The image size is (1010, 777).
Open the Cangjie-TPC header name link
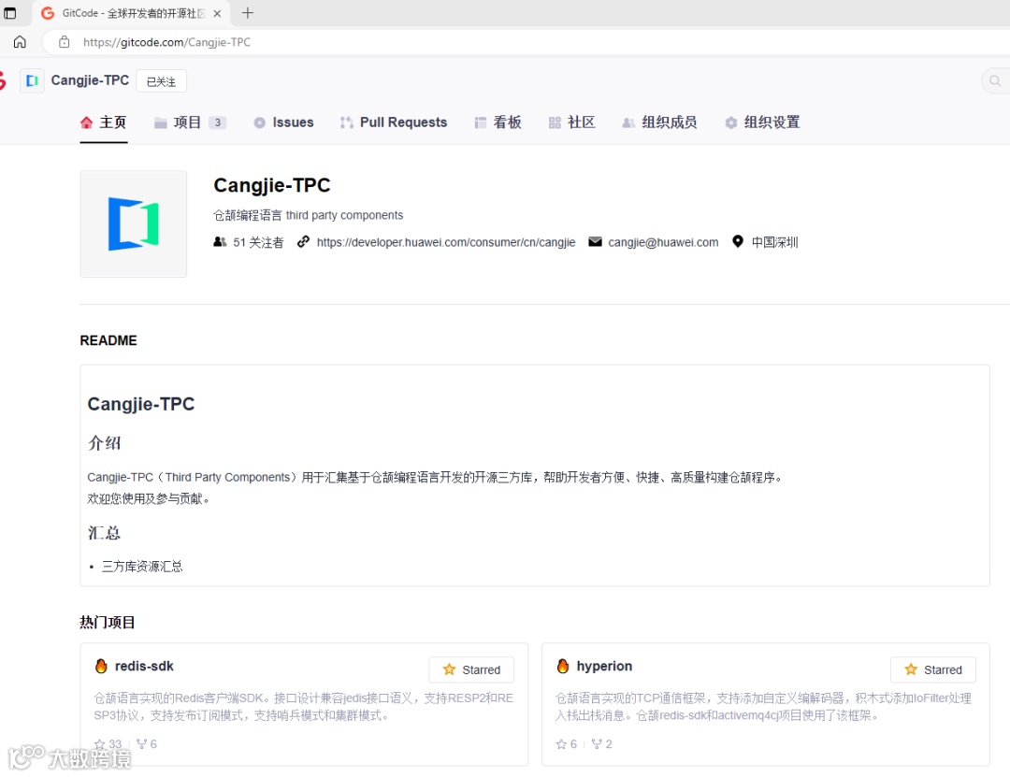(90, 80)
